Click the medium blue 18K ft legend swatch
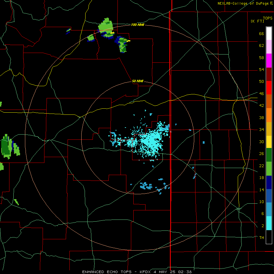The height and width of the screenshot is (274, 274). pyautogui.click(x=269, y=196)
